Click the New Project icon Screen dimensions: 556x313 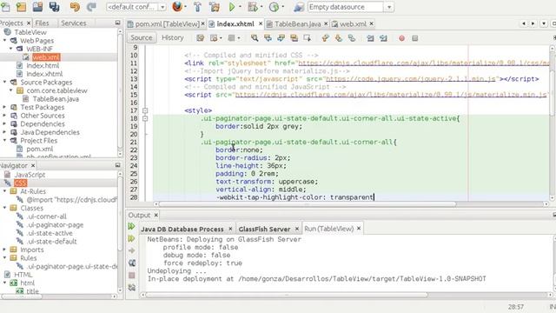coord(21,7)
